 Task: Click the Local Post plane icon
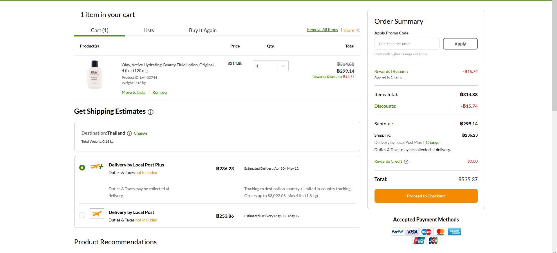pyautogui.click(x=97, y=214)
